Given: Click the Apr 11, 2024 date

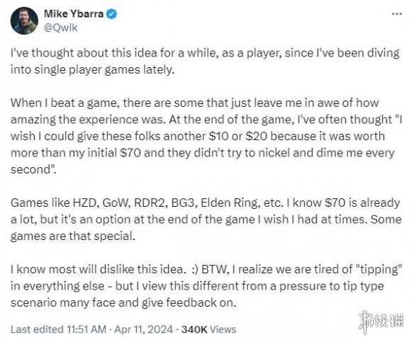Looking at the screenshot, I should click(144, 329).
